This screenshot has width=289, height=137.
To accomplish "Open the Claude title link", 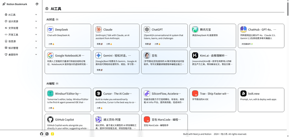I will 108,29.
